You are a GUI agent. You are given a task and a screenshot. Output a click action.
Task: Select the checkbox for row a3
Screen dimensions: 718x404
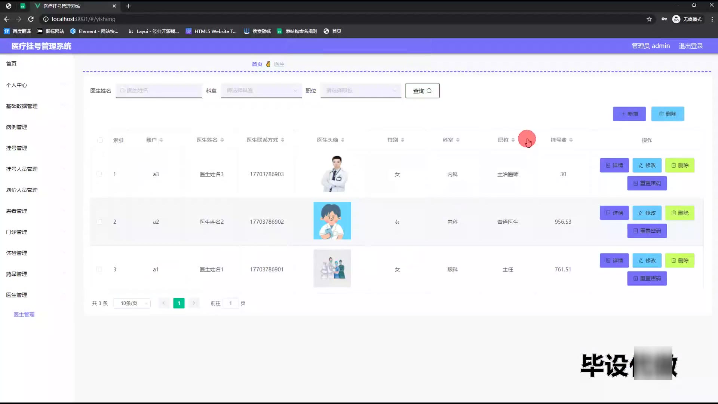pyautogui.click(x=99, y=174)
